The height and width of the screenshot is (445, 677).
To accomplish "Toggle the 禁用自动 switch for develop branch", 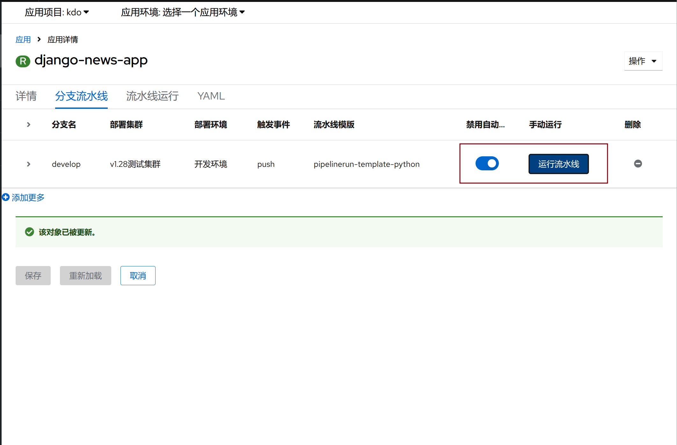I will (x=487, y=163).
